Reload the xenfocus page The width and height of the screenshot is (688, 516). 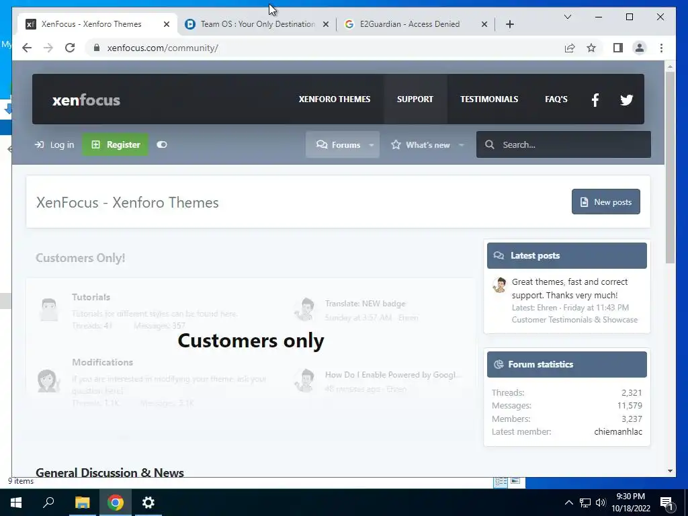point(70,48)
